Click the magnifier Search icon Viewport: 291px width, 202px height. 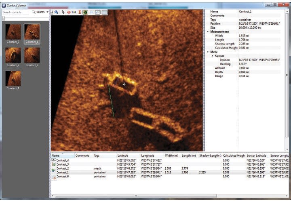pyautogui.click(x=34, y=12)
